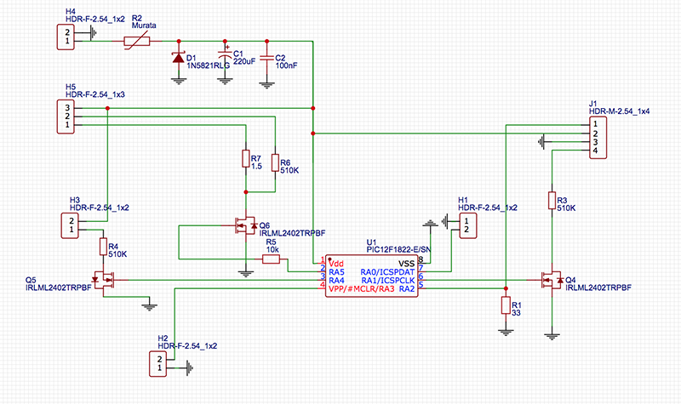Select the R6 510K resistor
681x404 pixels.
[x=274, y=163]
